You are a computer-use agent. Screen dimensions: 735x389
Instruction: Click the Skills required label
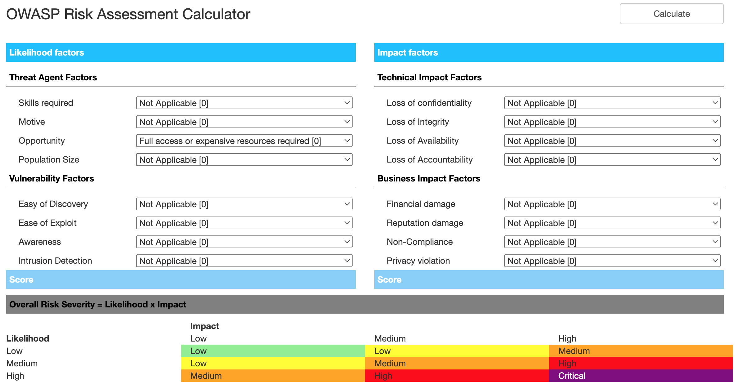(46, 103)
